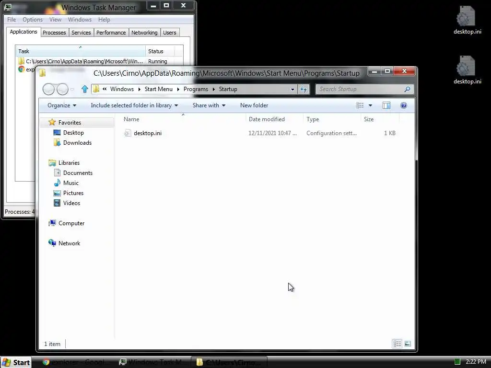
Task: Open the Share with dropdown
Action: pyautogui.click(x=209, y=105)
